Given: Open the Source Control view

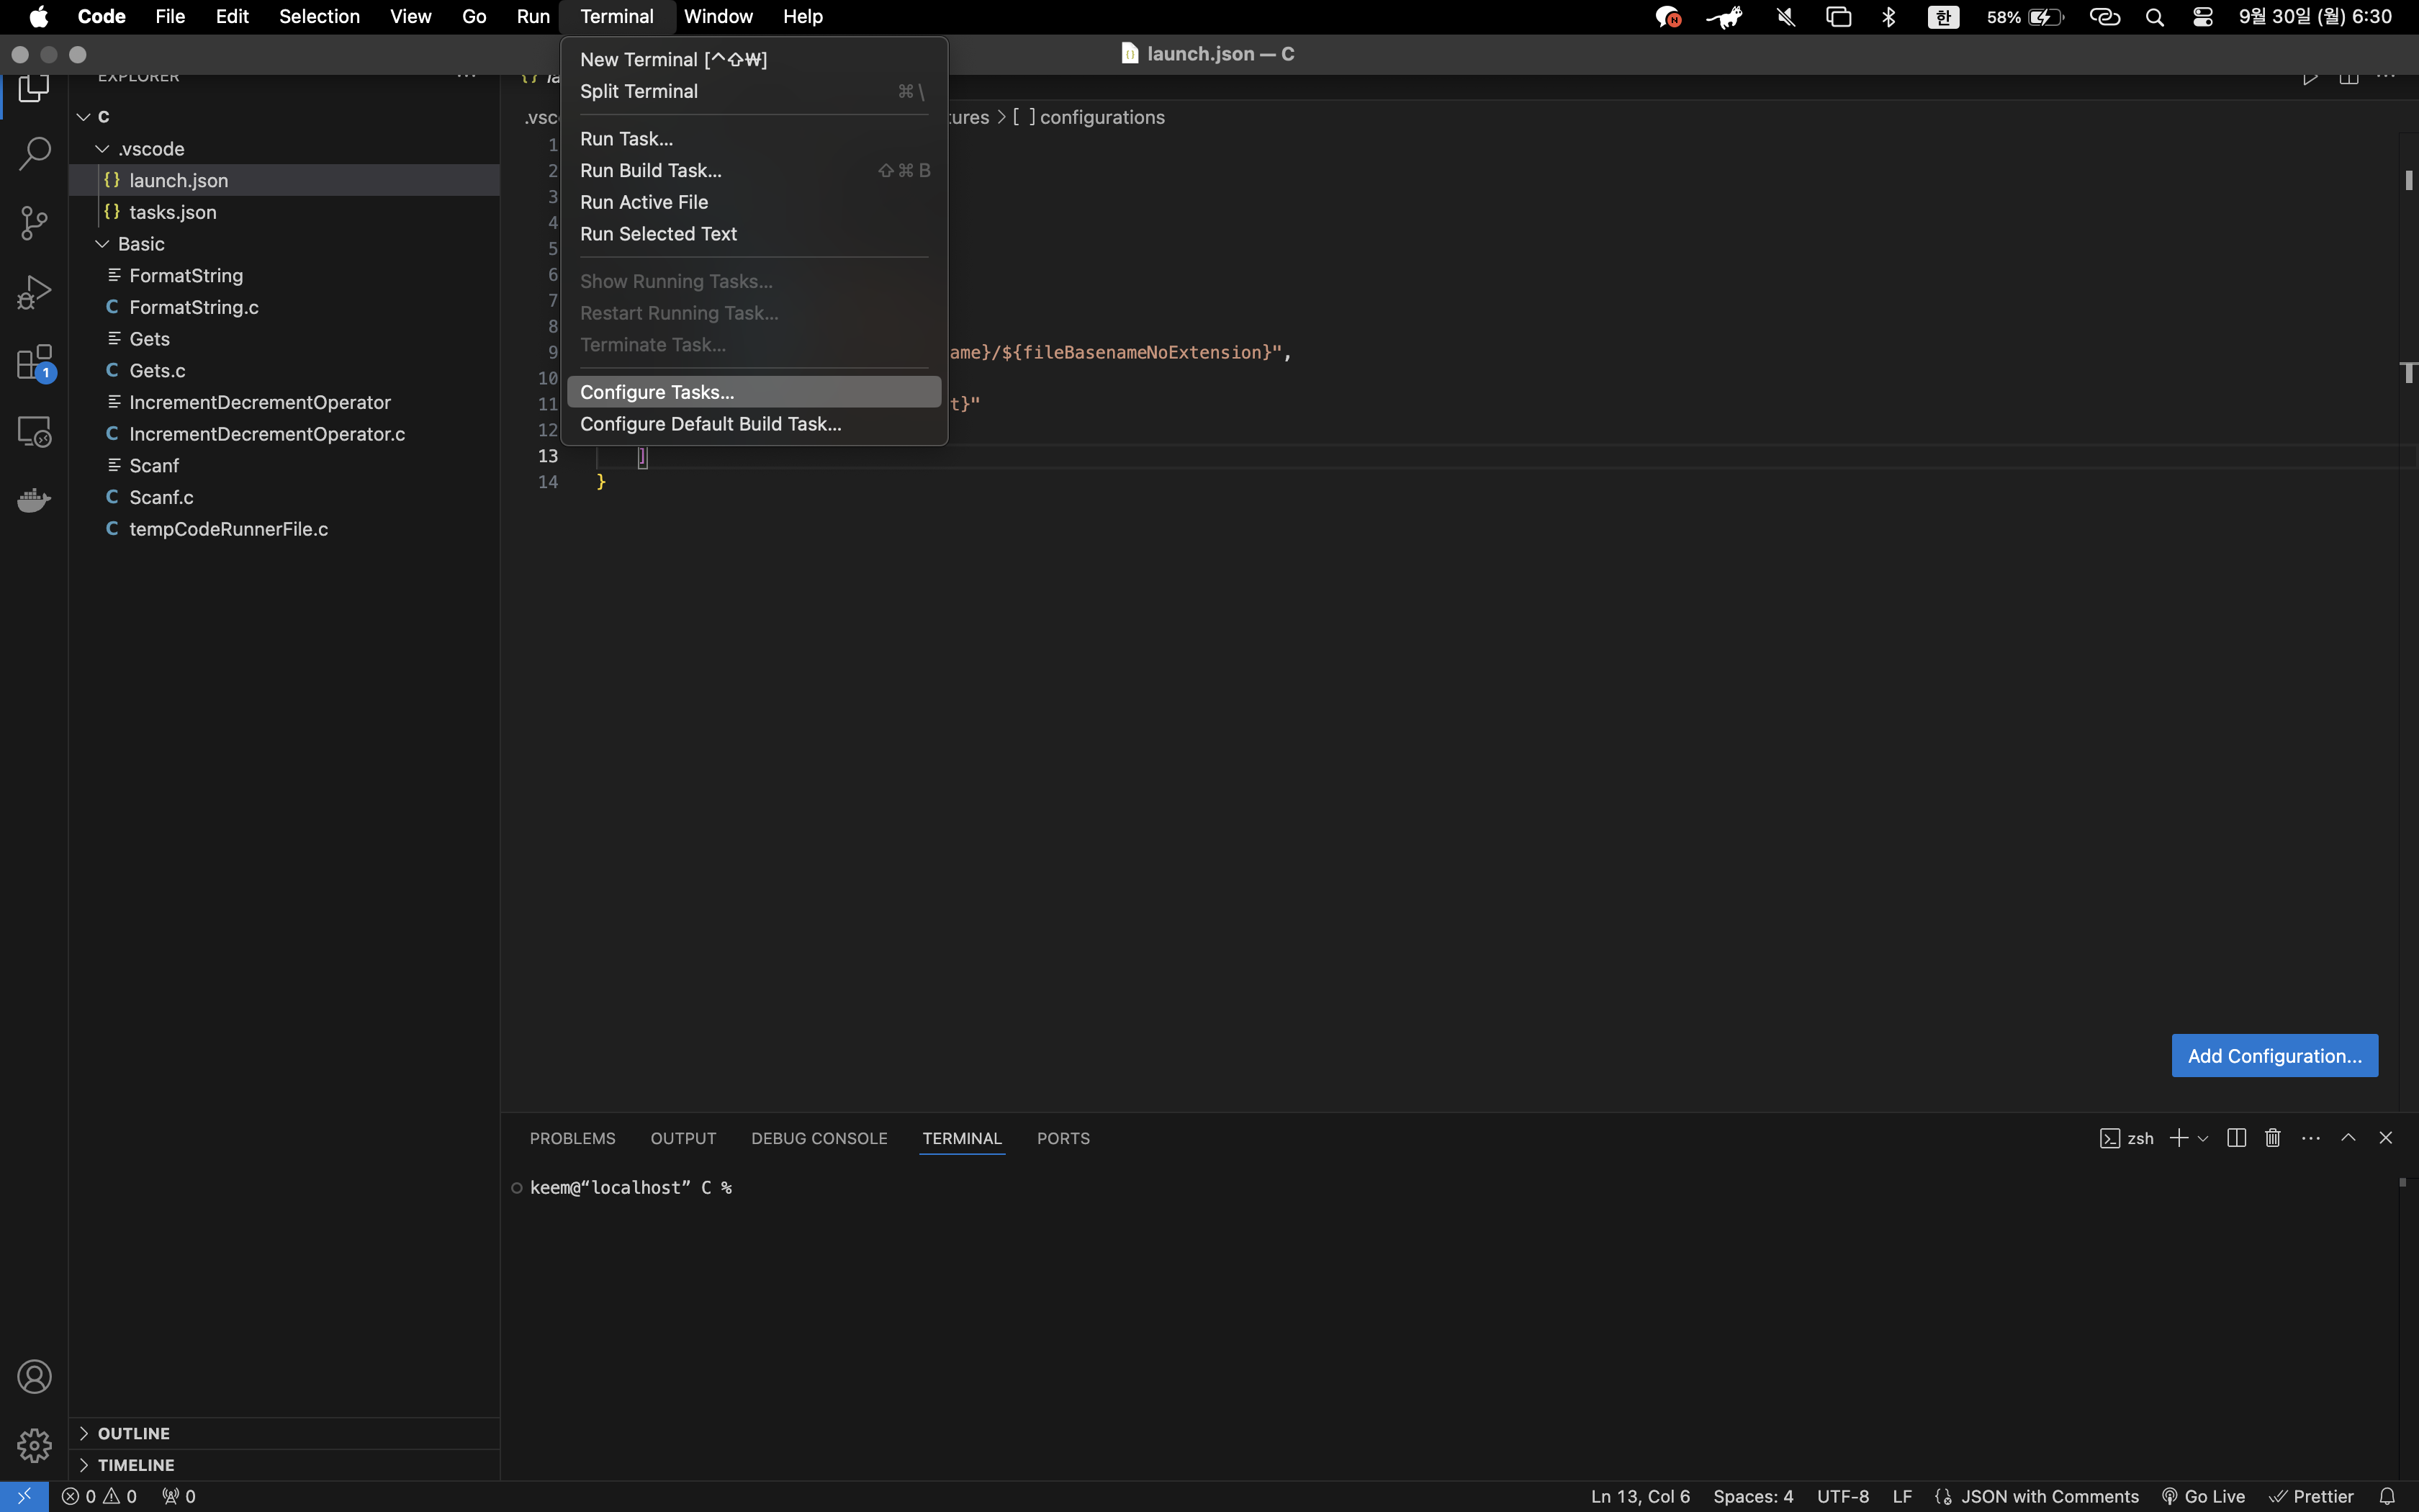Looking at the screenshot, I should coord(34,223).
